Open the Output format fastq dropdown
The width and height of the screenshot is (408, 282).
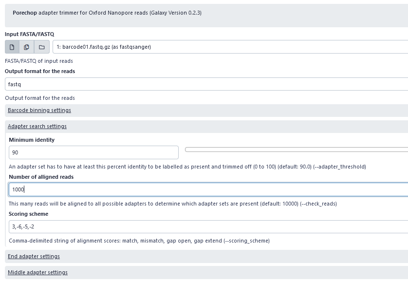[x=206, y=84]
